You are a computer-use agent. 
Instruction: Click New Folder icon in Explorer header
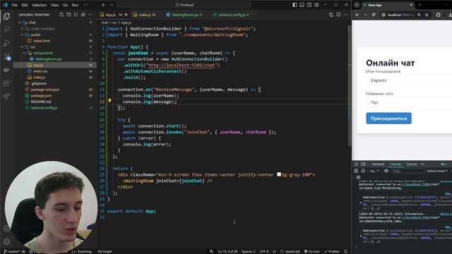point(69,14)
